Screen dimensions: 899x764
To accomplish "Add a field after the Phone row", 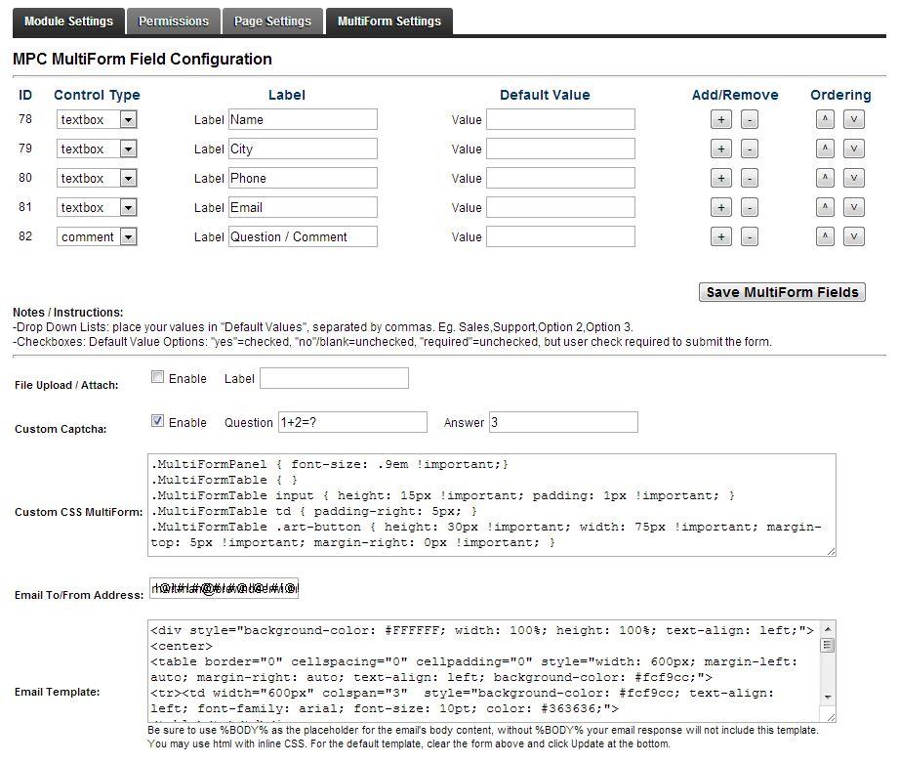I will [720, 178].
